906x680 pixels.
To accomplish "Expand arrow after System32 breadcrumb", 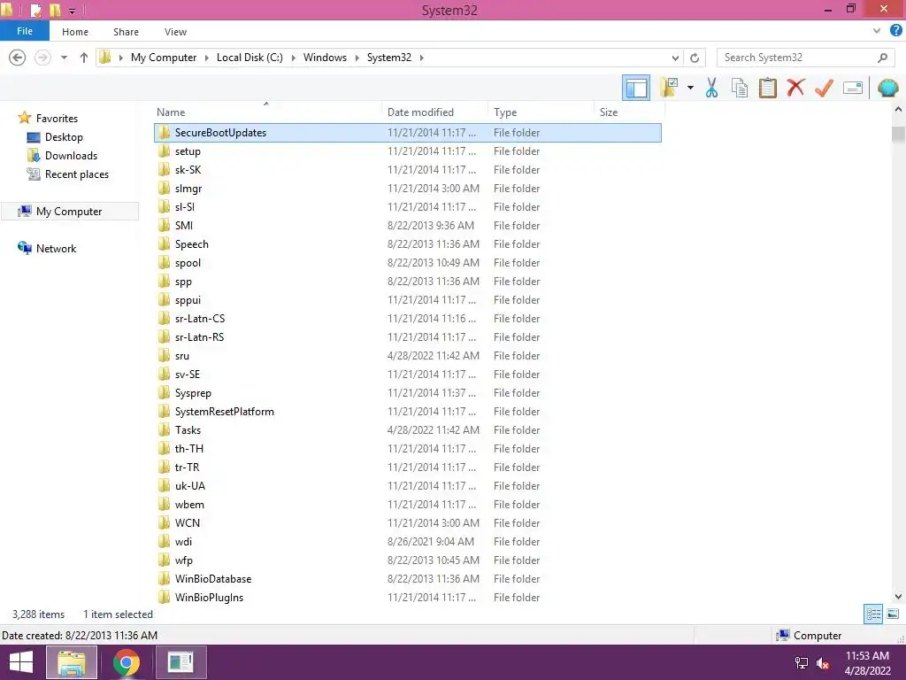I will pos(421,58).
